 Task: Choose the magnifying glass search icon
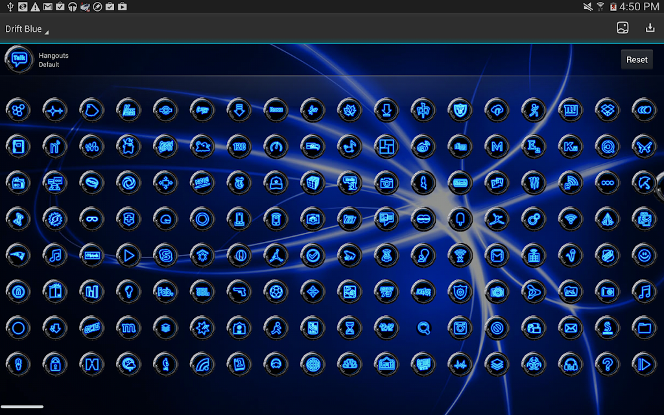pyautogui.click(x=423, y=328)
